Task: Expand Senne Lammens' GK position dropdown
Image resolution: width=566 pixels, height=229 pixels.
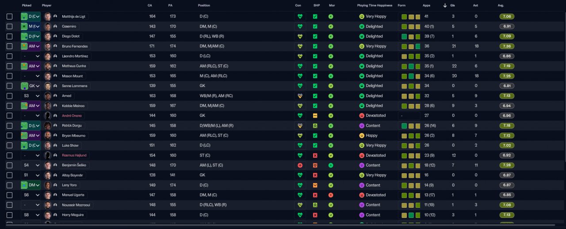Action: 37,86
